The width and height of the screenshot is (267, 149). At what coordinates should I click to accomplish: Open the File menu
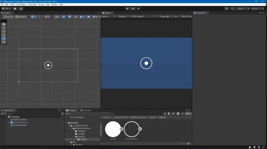2,5
